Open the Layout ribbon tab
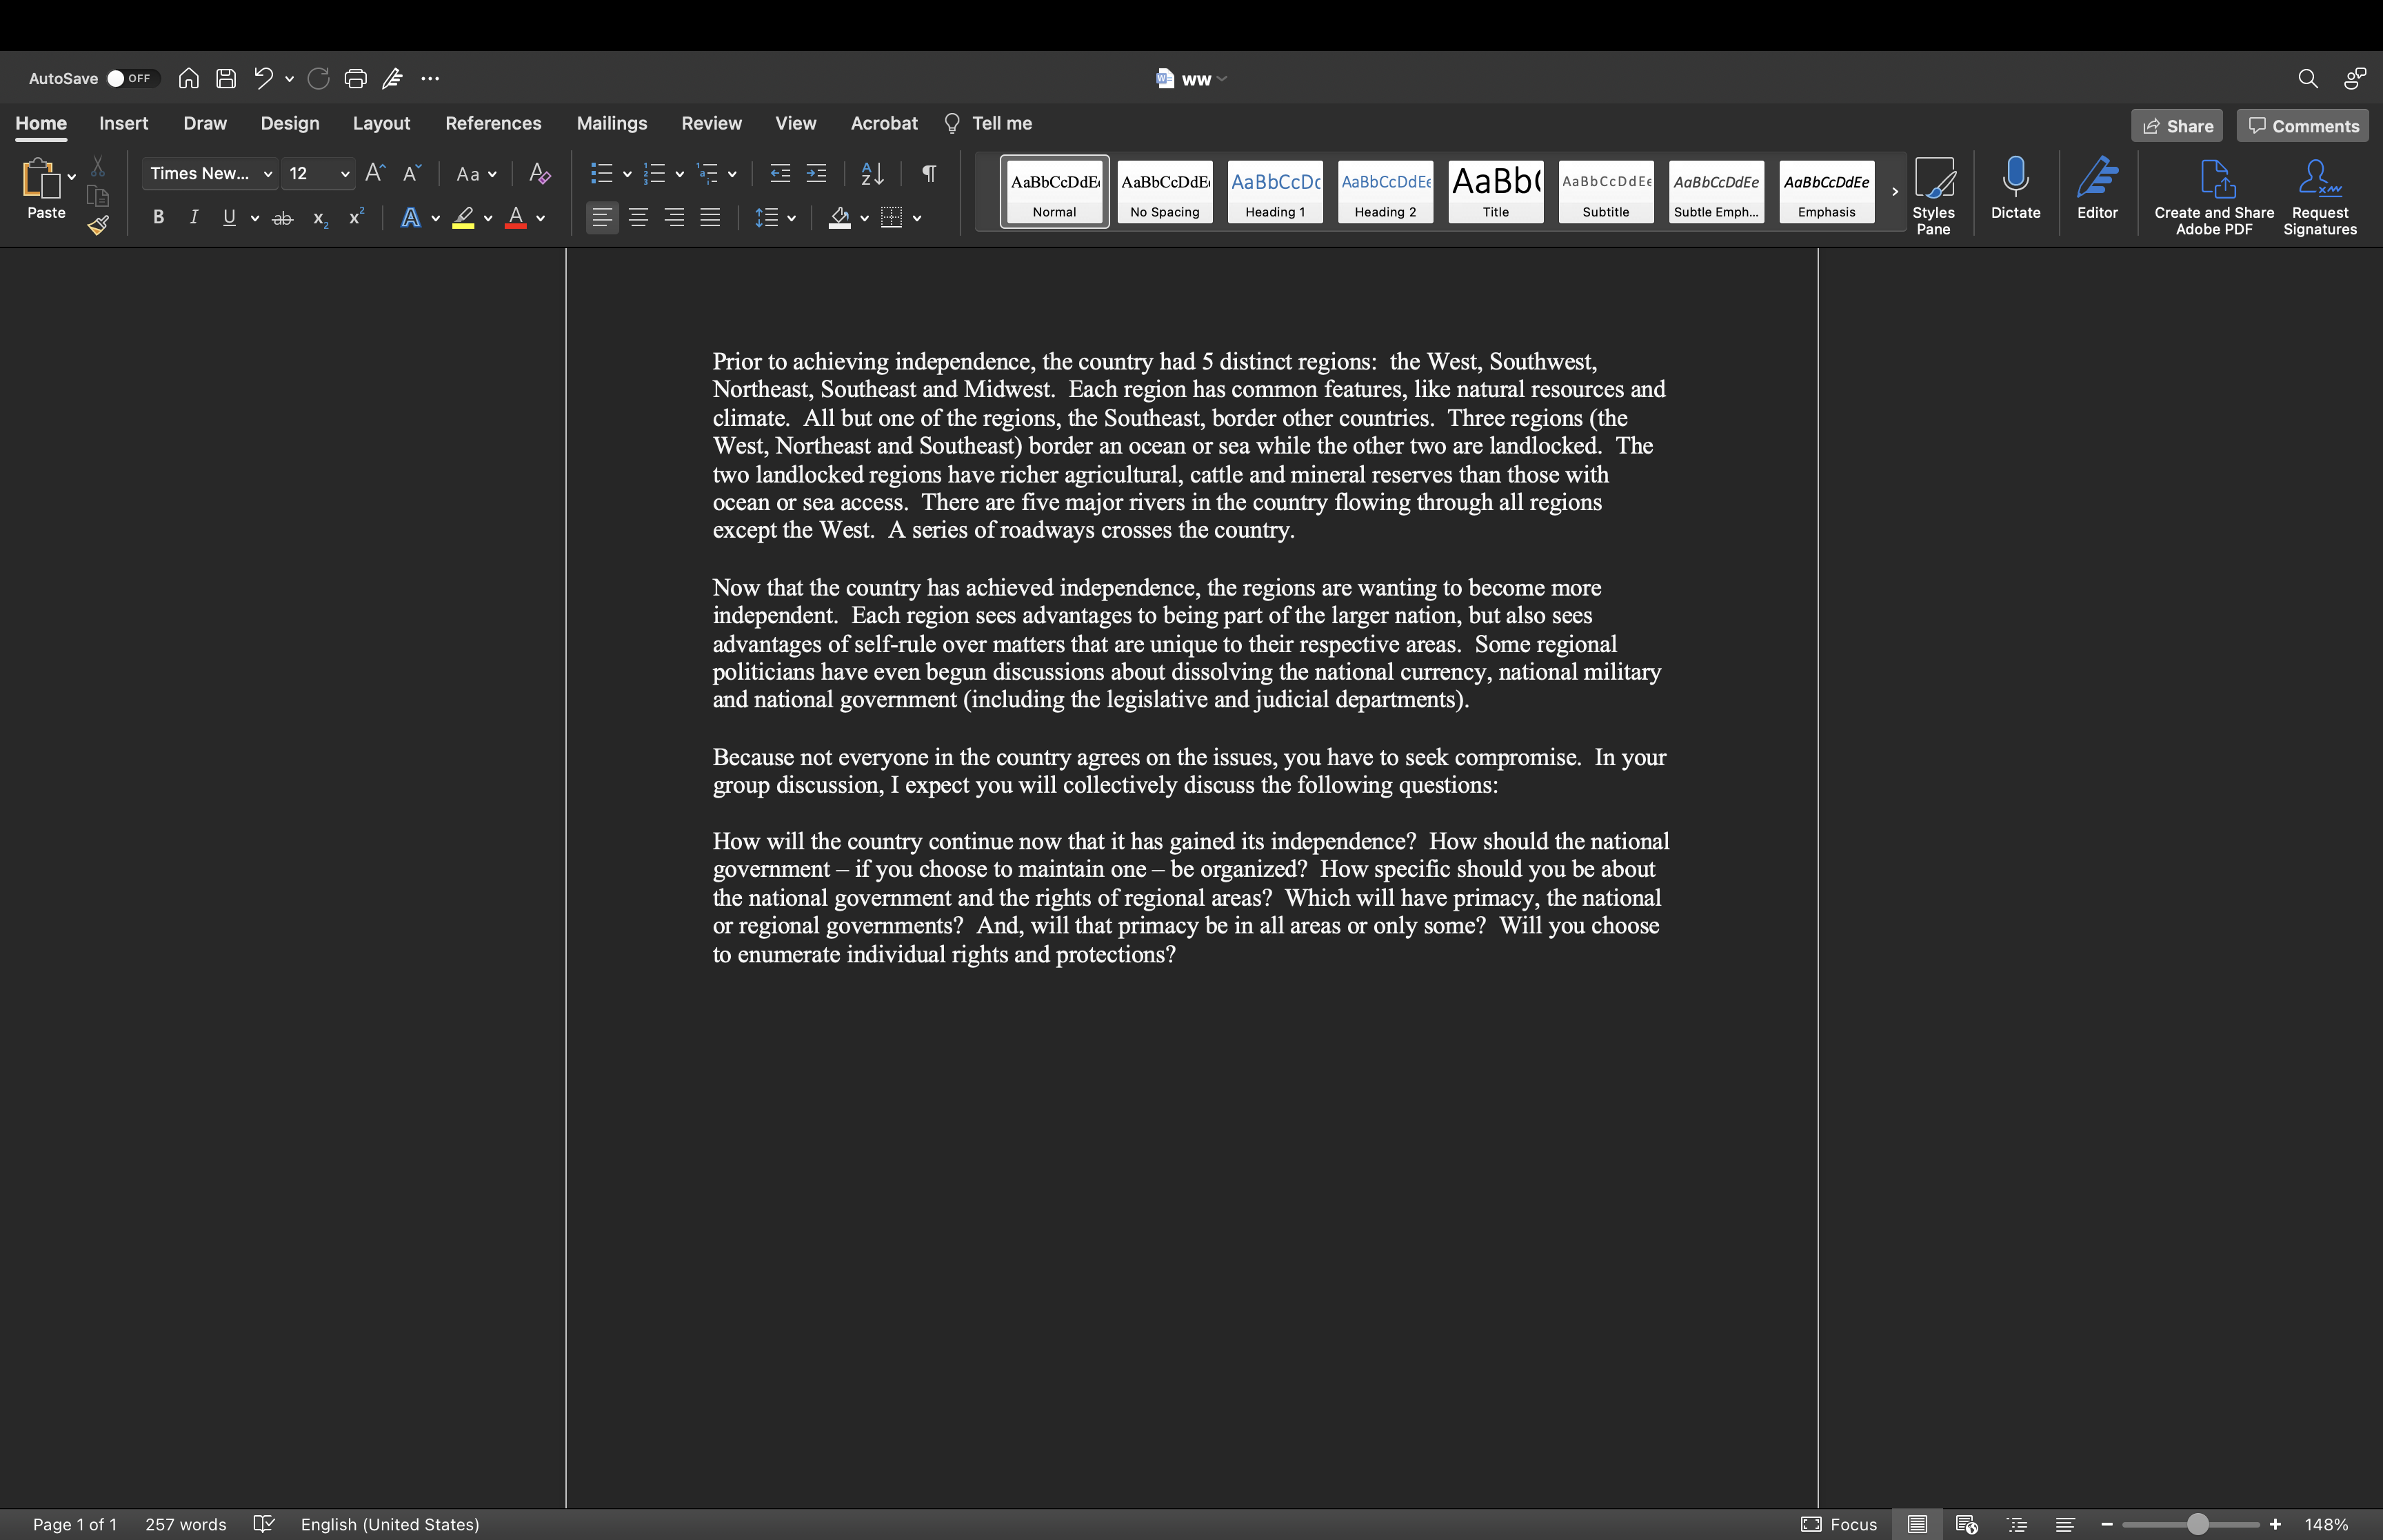The width and height of the screenshot is (2383, 1540). 381,124
